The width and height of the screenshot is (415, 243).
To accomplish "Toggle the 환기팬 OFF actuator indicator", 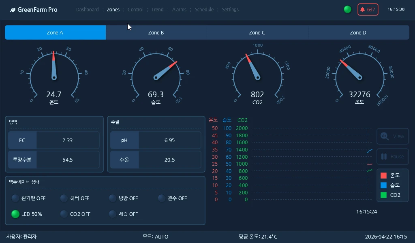I will coord(15,198).
